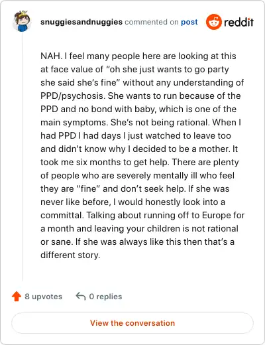
Task: Click the "PPD/psychosis." word in the comment
Action: click(x=73, y=96)
